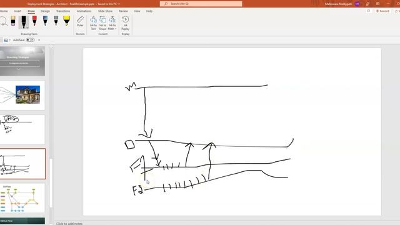Select the house picture slide thumbnail
400x225 pixels.
(22, 95)
